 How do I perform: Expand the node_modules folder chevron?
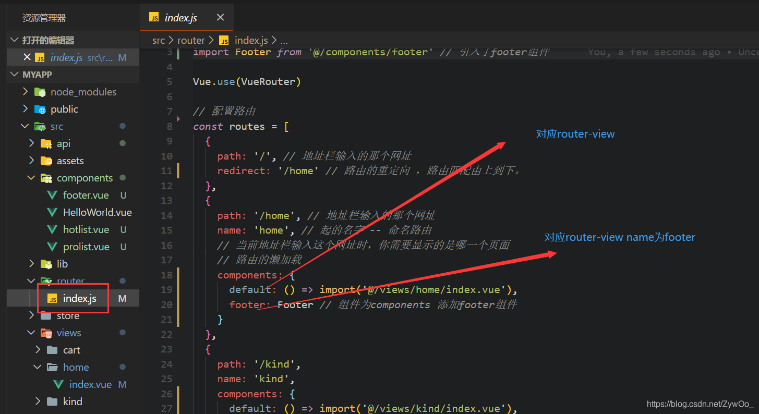pyautogui.click(x=25, y=92)
